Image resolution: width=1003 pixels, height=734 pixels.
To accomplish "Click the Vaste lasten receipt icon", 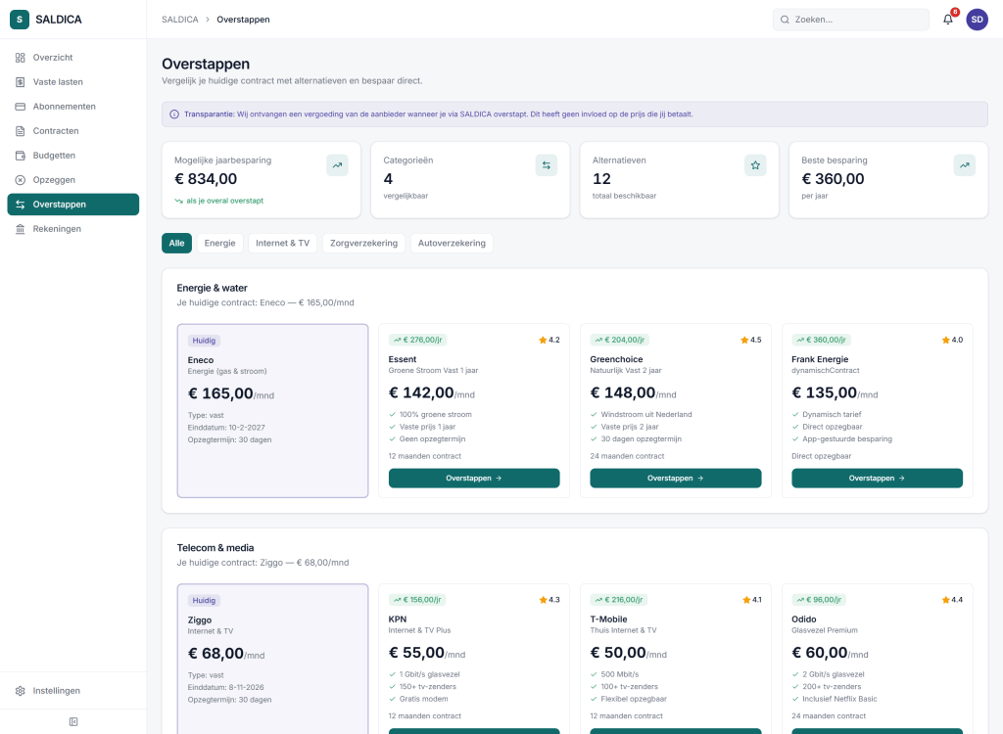I will coord(20,82).
